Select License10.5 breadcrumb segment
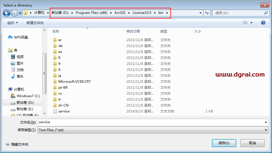 pos(142,13)
